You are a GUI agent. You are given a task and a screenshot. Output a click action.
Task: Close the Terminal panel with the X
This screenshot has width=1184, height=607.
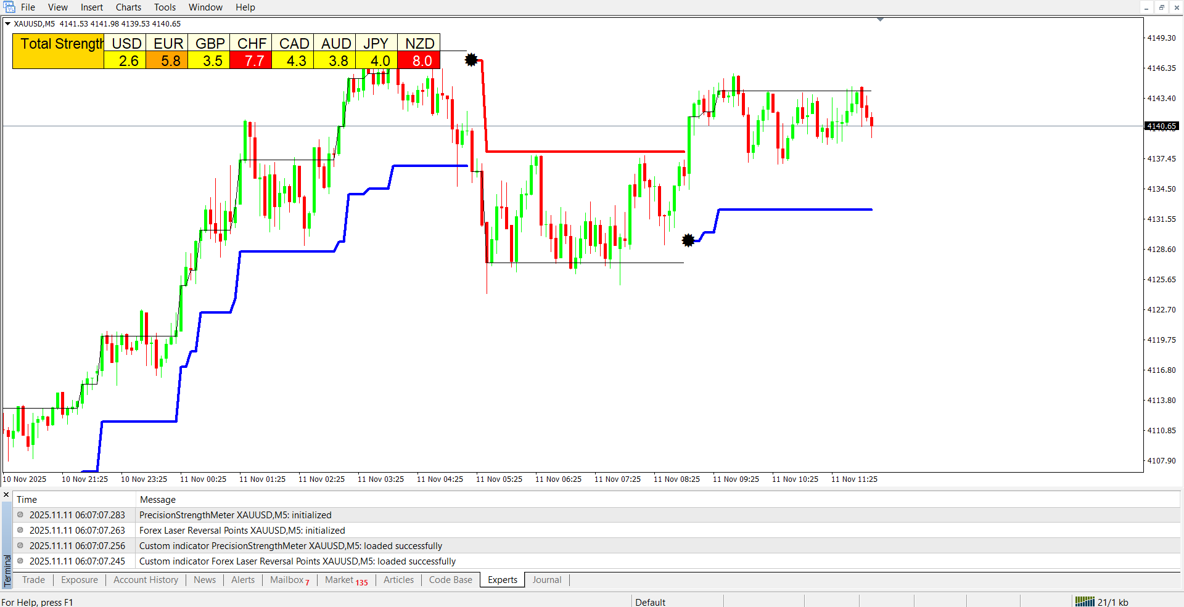coord(6,495)
